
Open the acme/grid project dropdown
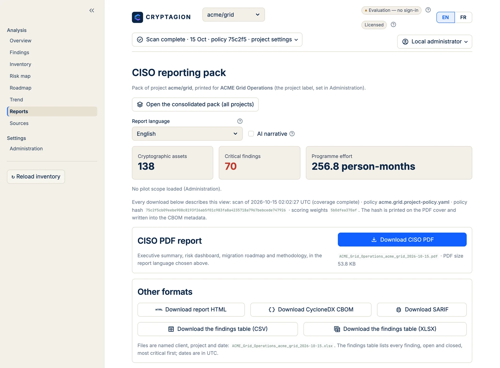pos(233,15)
